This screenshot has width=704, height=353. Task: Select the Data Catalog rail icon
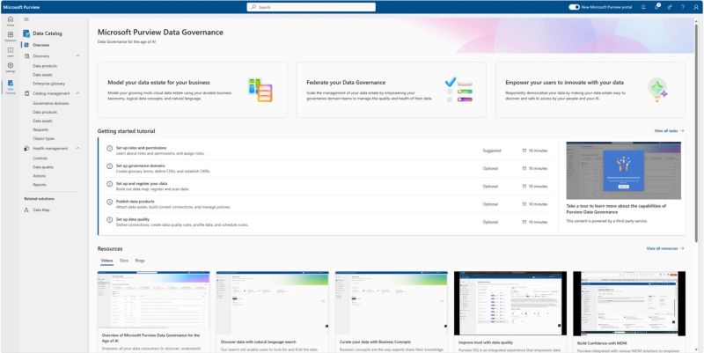[x=11, y=83]
